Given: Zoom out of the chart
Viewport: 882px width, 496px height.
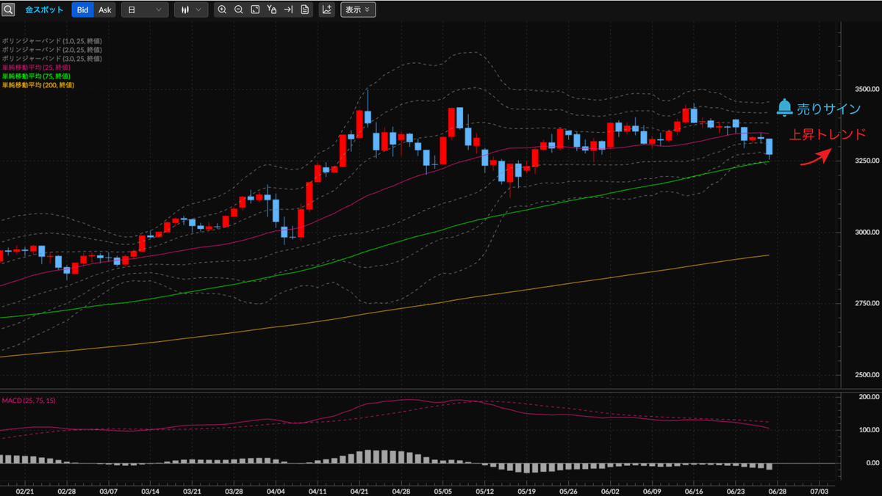Looking at the screenshot, I should (x=239, y=10).
